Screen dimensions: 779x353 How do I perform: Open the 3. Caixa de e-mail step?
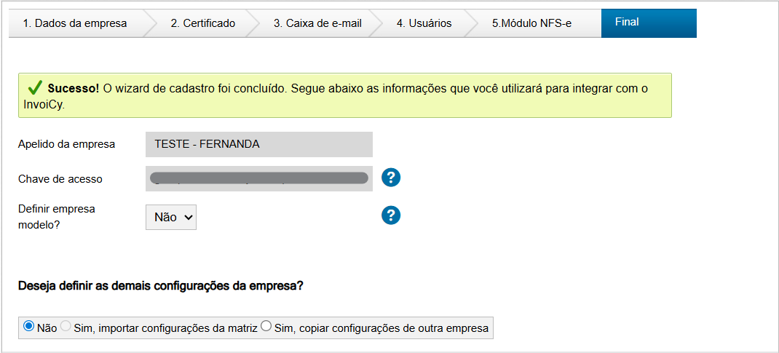tap(317, 23)
